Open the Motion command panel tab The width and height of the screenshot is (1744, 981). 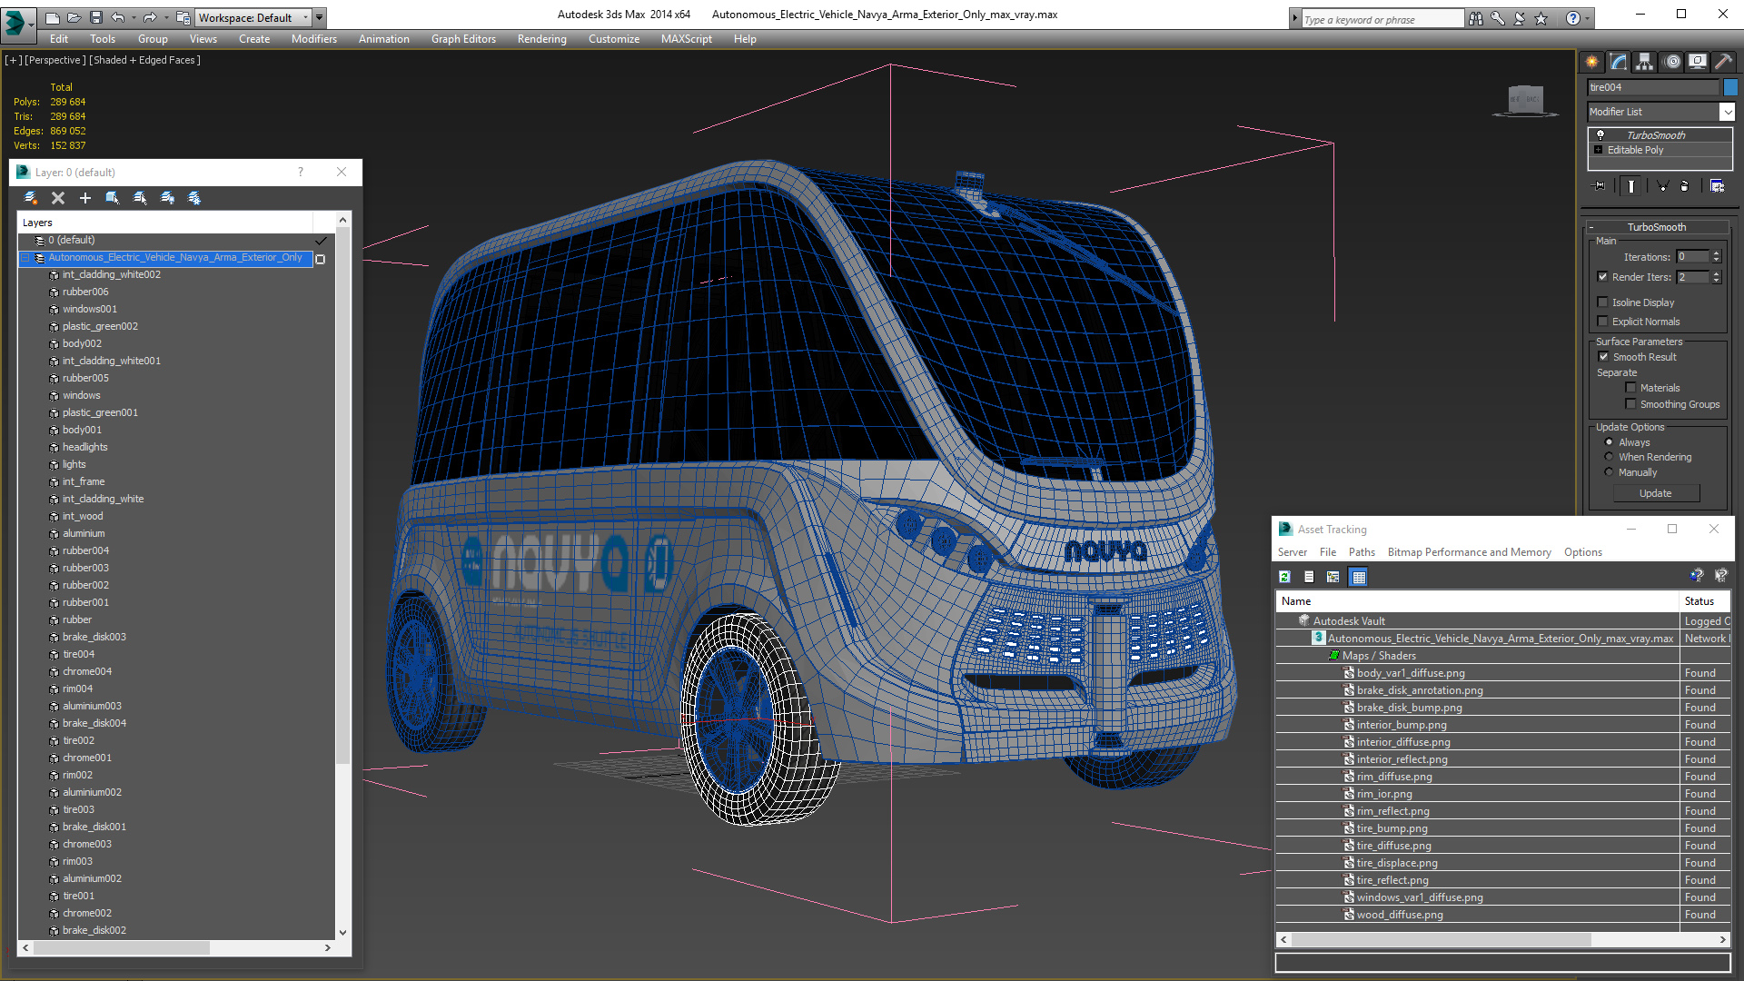pos(1672,62)
